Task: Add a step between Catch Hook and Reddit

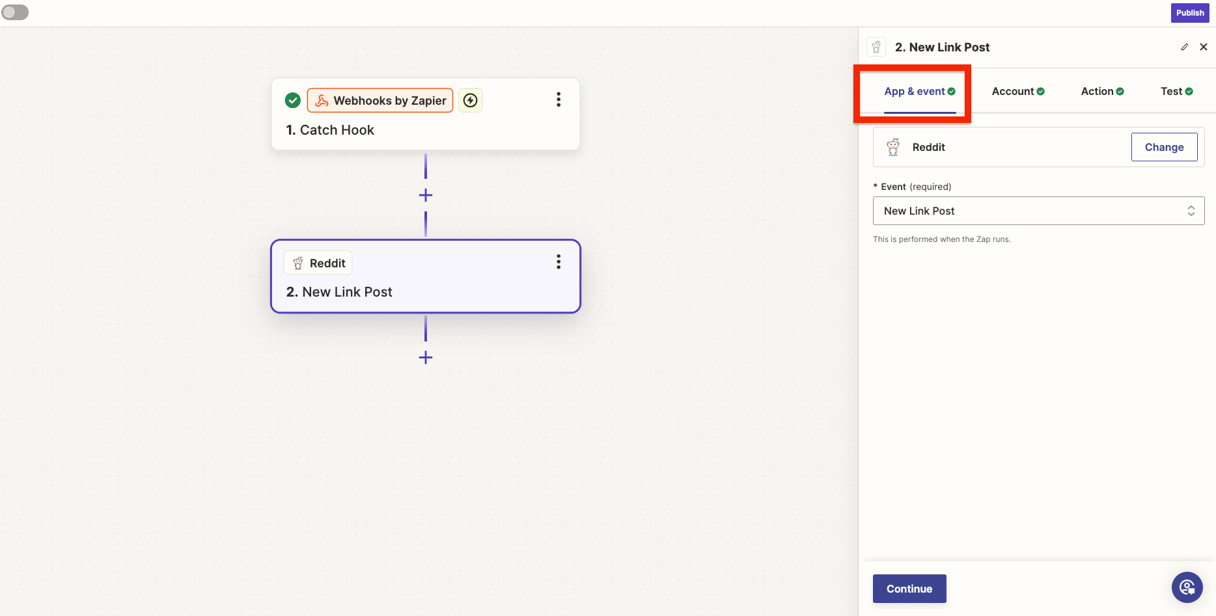Action: pos(426,195)
